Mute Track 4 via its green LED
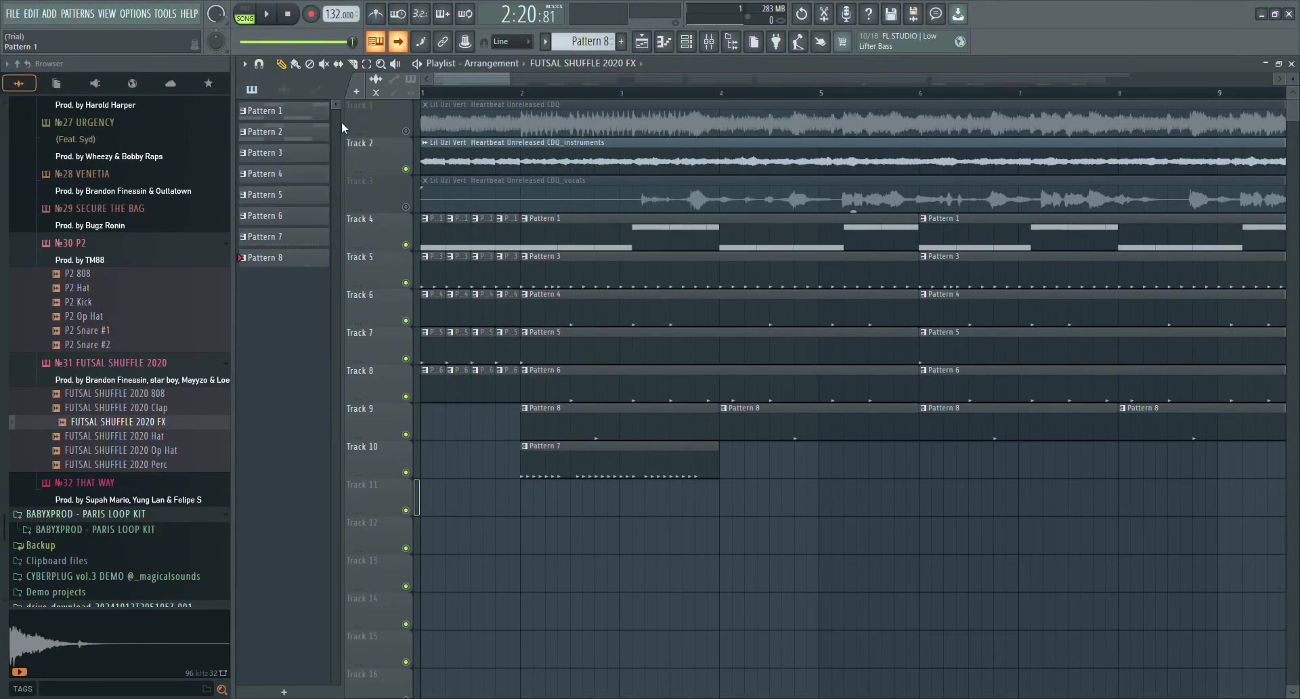 coord(406,245)
